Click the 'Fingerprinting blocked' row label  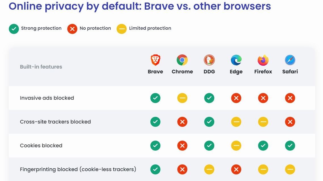click(x=78, y=169)
